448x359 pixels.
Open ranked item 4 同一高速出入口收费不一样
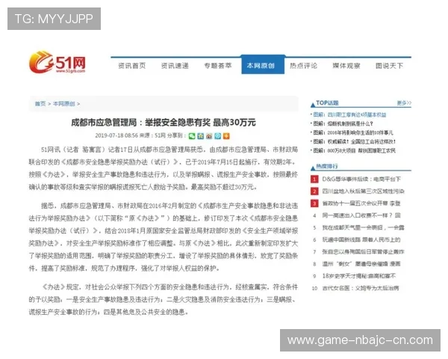point(361,215)
